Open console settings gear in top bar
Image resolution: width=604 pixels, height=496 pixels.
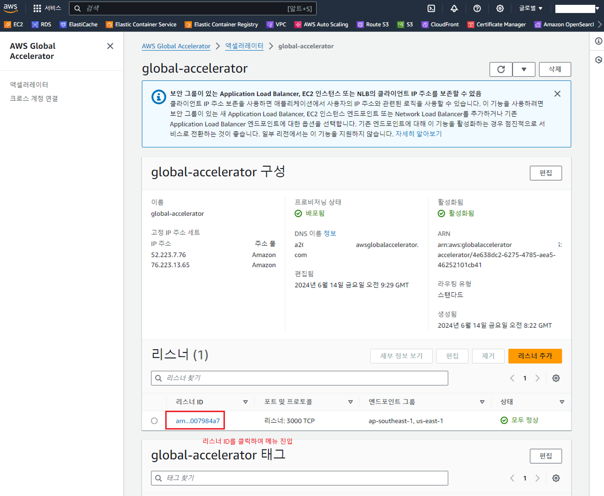coord(500,8)
